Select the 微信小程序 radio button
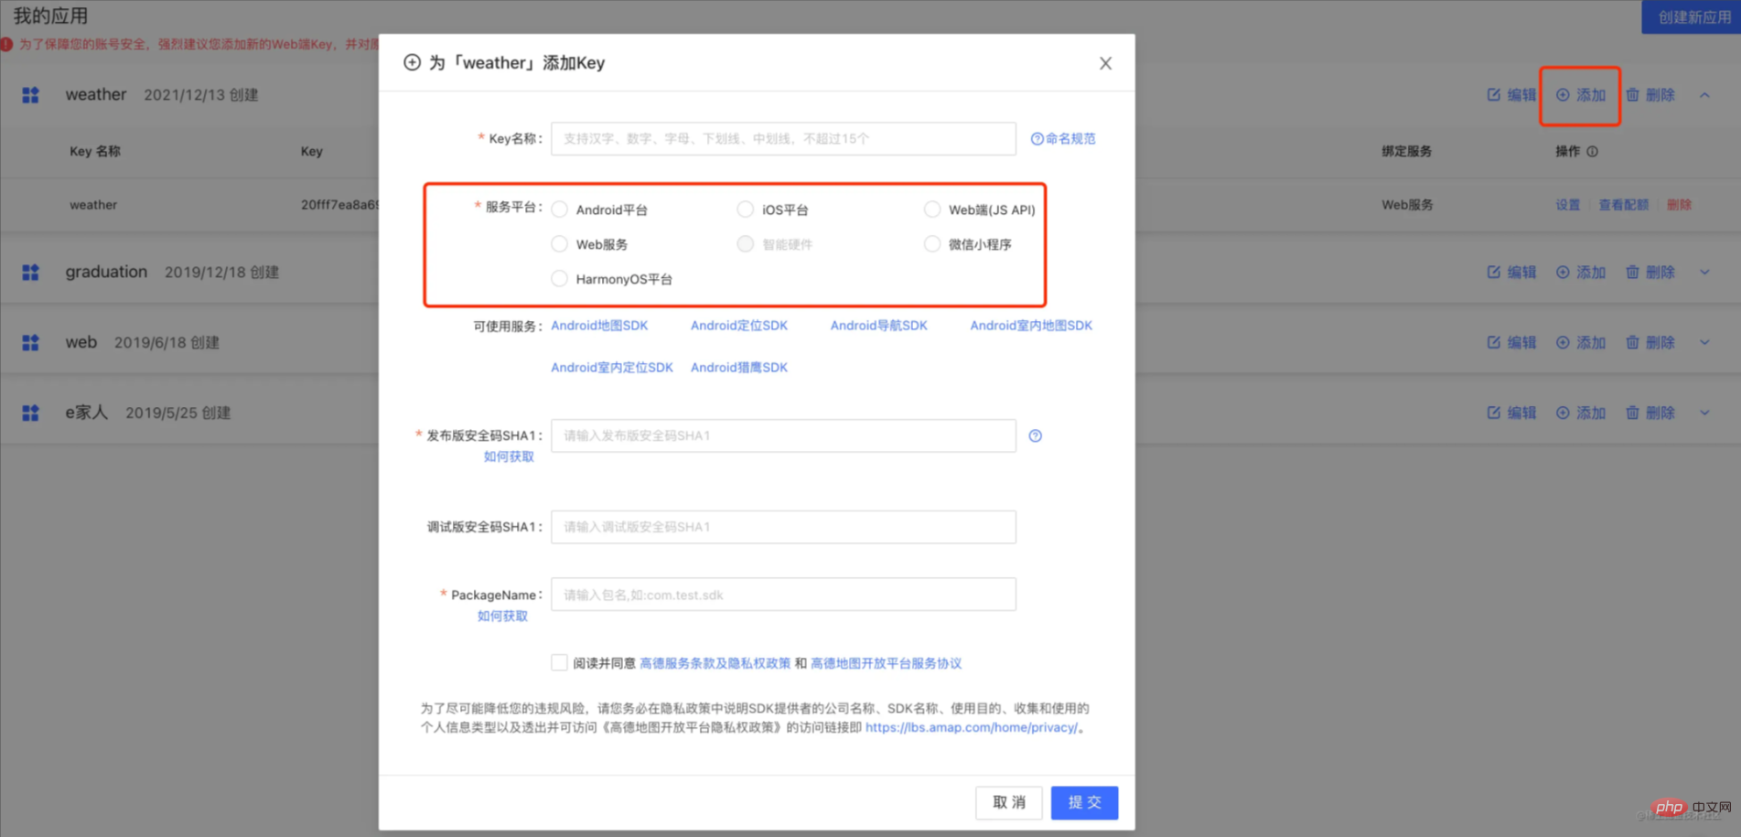 pos(932,244)
